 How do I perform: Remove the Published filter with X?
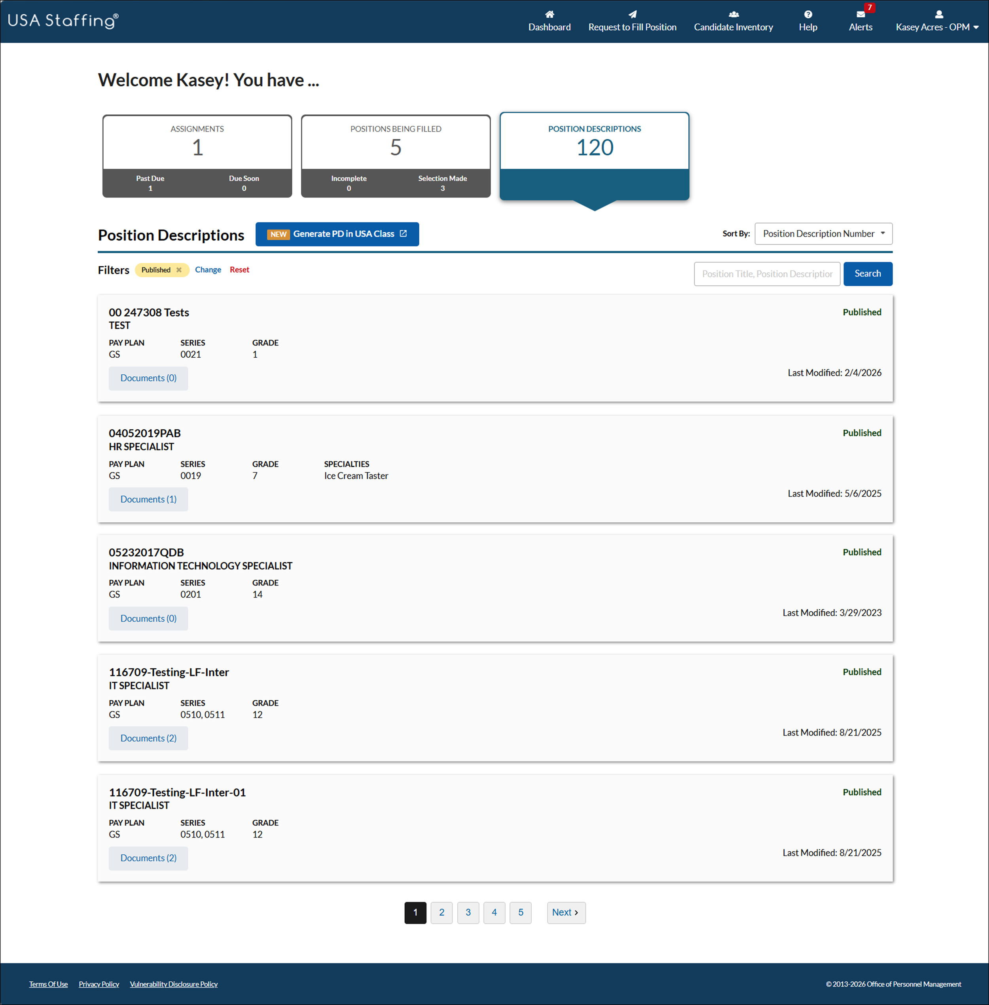179,270
